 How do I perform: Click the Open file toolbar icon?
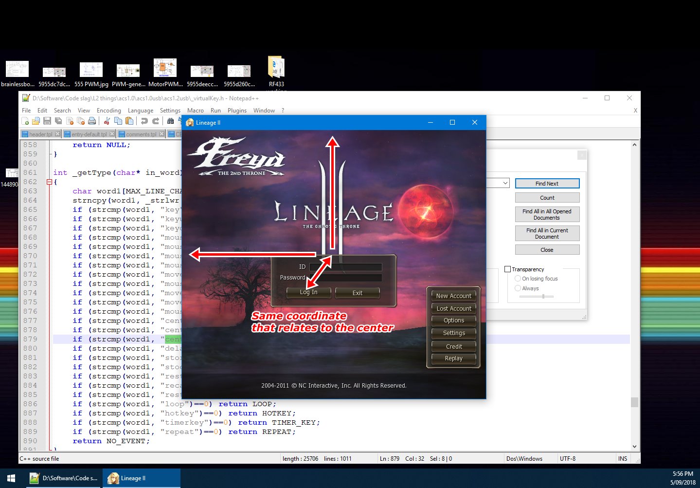pyautogui.click(x=36, y=121)
